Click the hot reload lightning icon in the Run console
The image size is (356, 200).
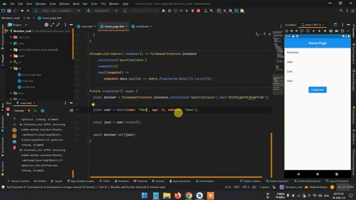[x=29, y=111]
